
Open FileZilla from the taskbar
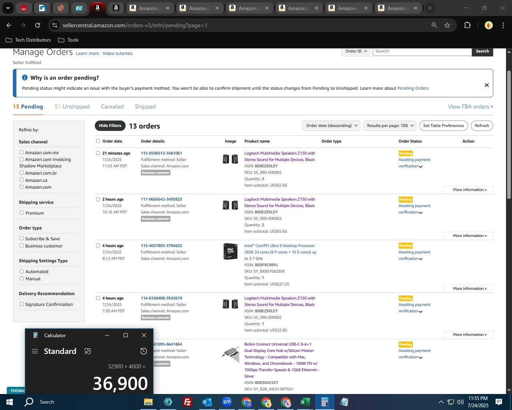[187, 402]
